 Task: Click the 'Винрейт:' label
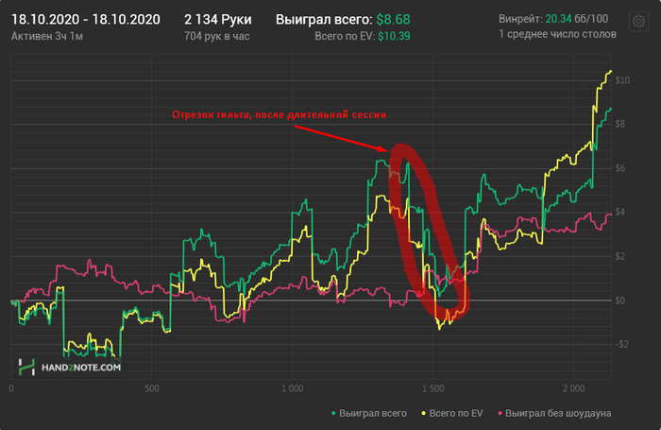point(520,19)
